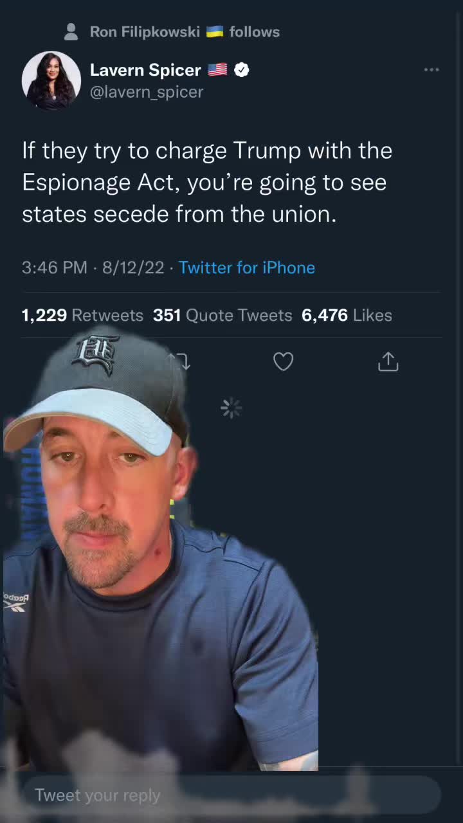The width and height of the screenshot is (463, 823).
Task: Like the tweet with the heart icon
Action: pyautogui.click(x=283, y=361)
